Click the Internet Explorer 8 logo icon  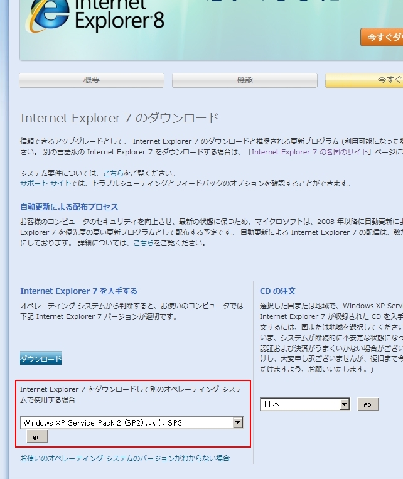[49, 16]
